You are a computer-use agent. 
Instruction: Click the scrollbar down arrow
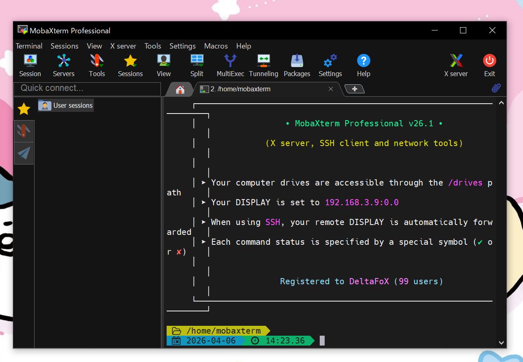(x=501, y=342)
